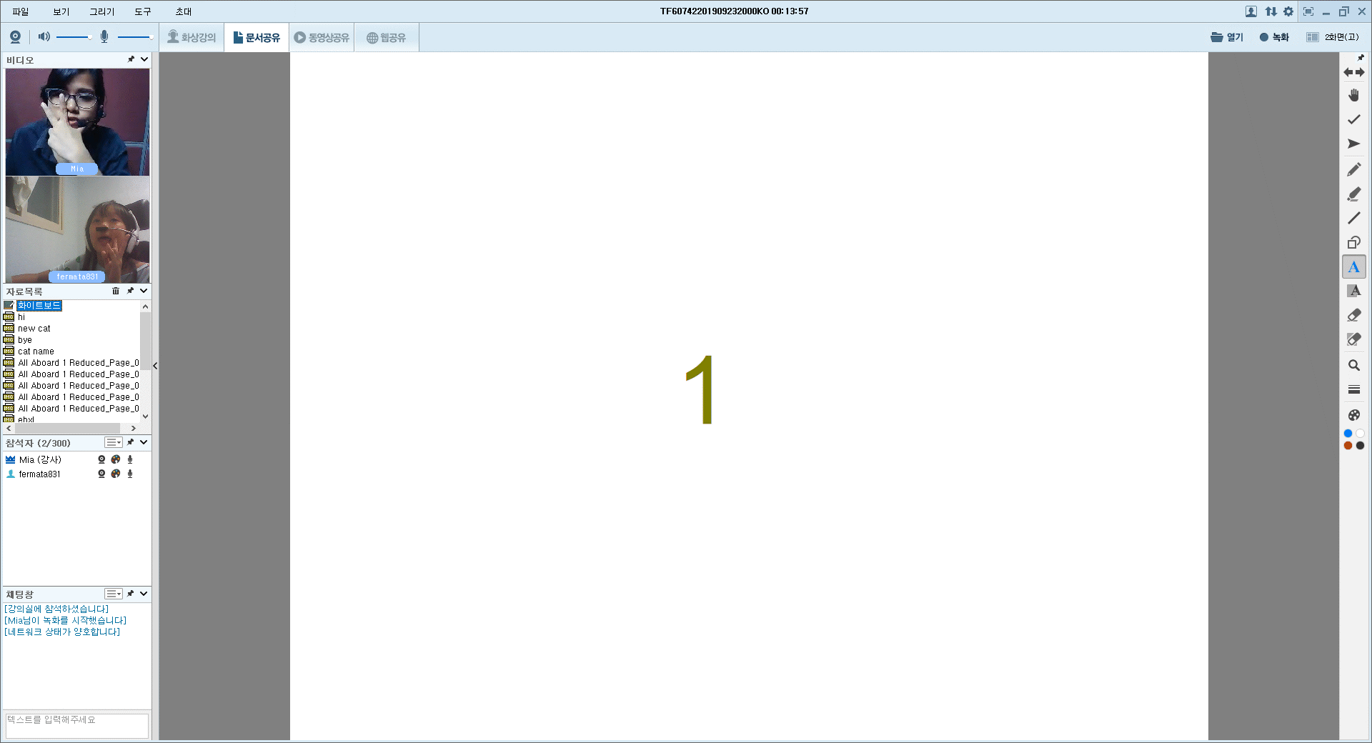Open the 참석자 list options dropdown
1372x743 pixels.
coord(114,442)
